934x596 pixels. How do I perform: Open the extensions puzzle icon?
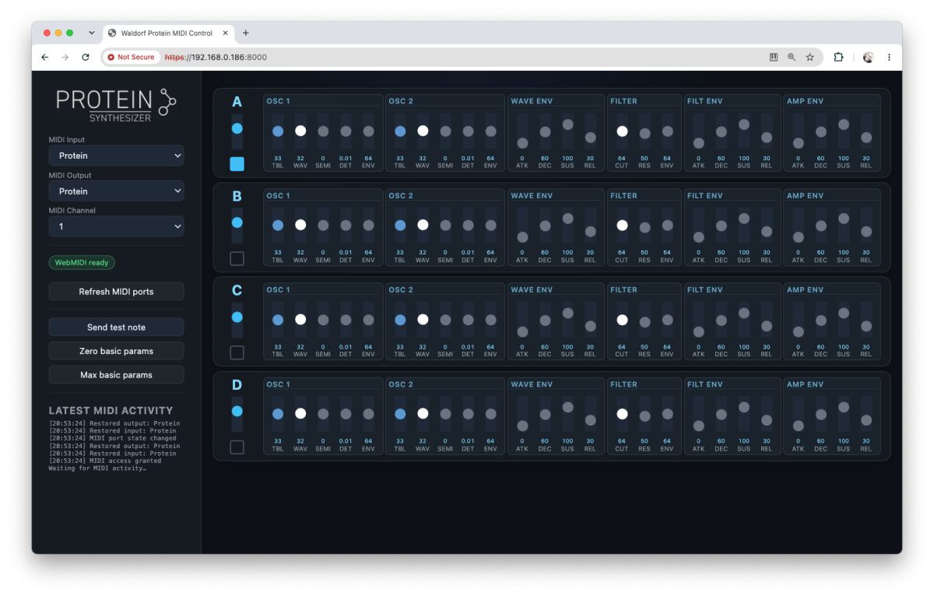[838, 58]
